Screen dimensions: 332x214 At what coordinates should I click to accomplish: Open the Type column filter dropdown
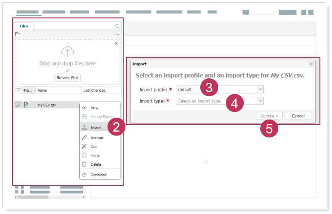[x=34, y=90]
